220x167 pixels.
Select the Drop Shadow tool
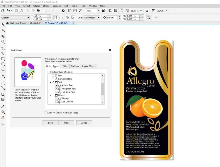pos(3,95)
